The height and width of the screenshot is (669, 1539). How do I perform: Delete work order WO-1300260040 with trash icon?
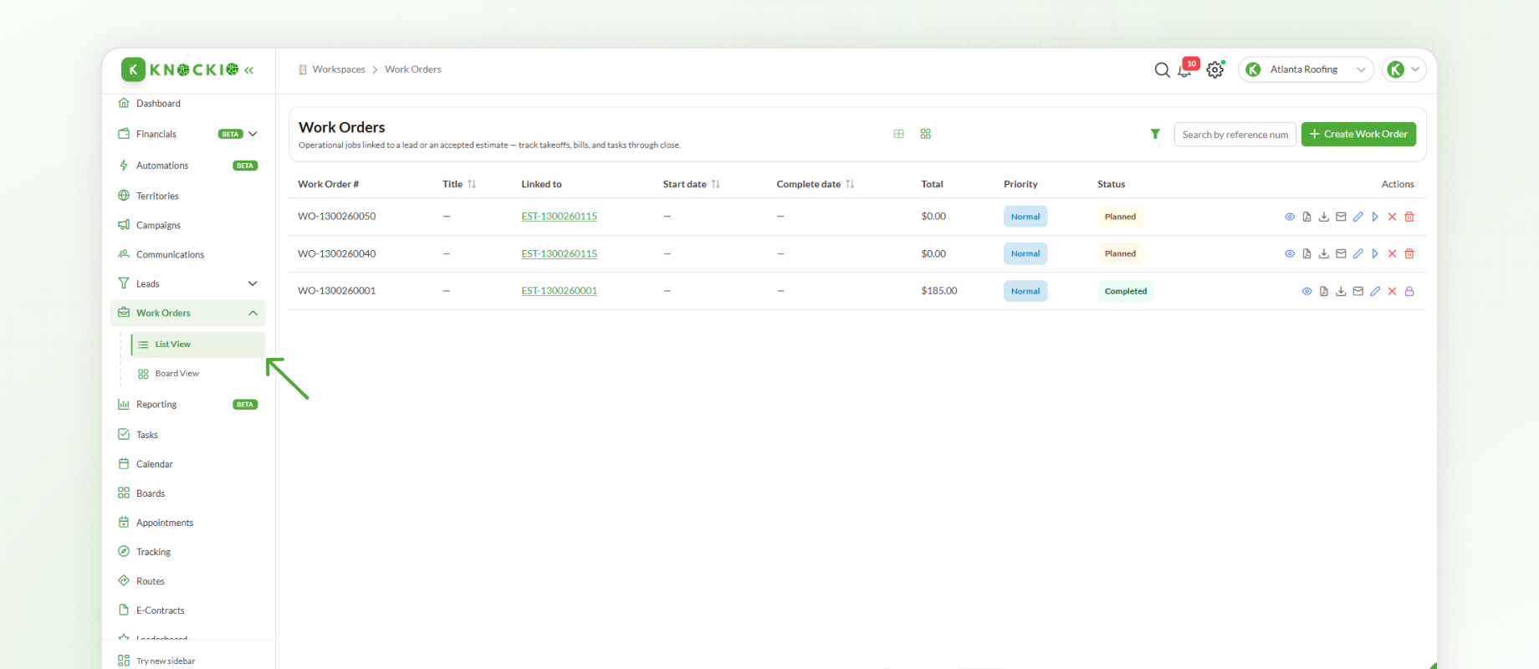tap(1409, 253)
